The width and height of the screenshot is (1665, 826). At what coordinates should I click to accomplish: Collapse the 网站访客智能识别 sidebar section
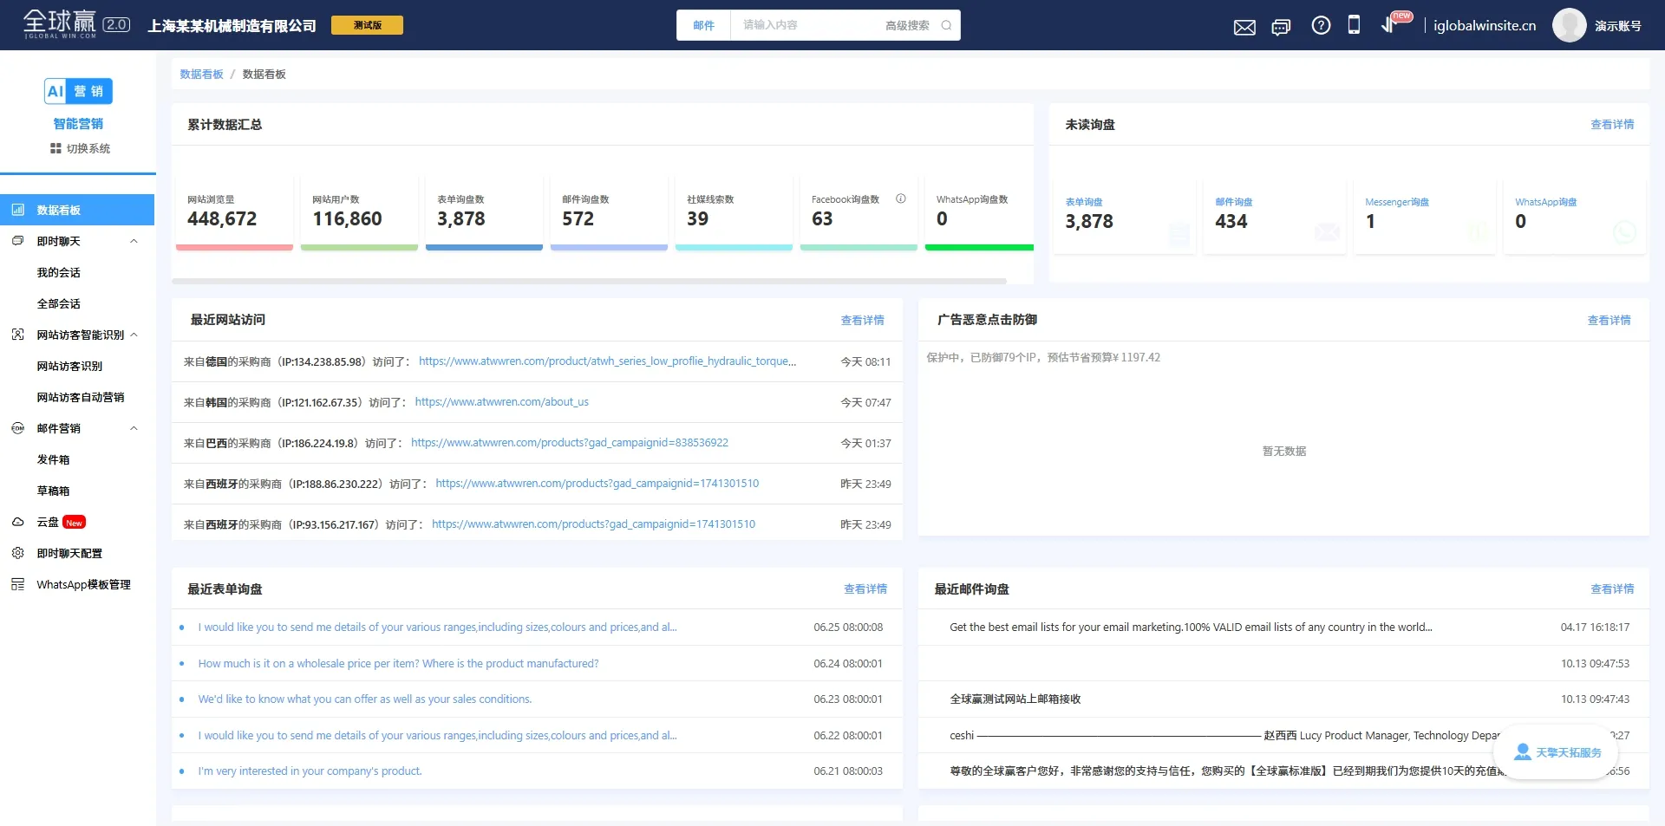click(x=134, y=335)
